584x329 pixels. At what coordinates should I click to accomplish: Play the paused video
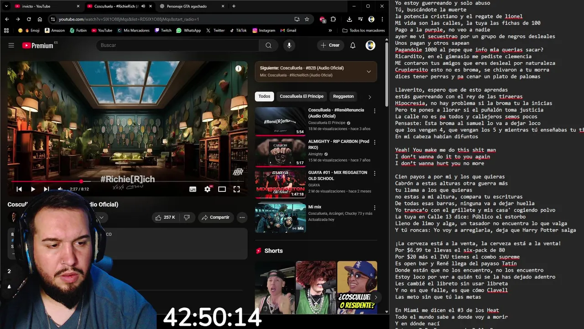tap(33, 189)
